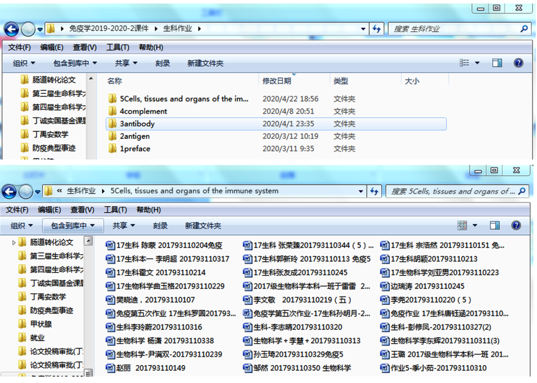Viewport: 537px width, 383px height.
Task: Click the back navigation arrow
Action: click(x=11, y=28)
